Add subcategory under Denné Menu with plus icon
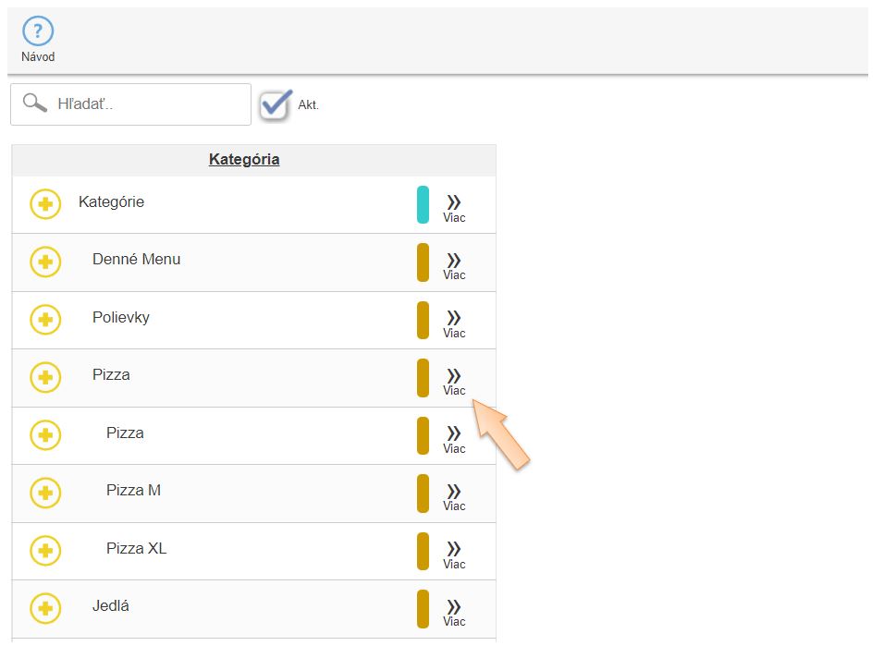Viewport: 896px width, 646px height. [45, 262]
